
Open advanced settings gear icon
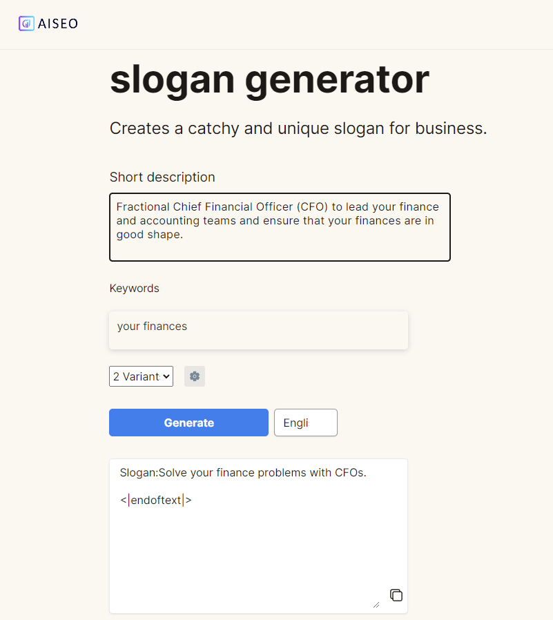(195, 376)
